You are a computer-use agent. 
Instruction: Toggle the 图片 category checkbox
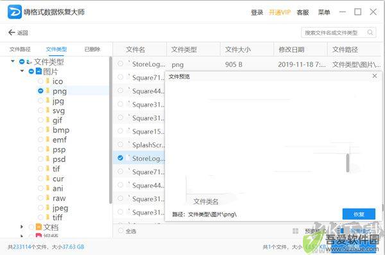point(31,71)
